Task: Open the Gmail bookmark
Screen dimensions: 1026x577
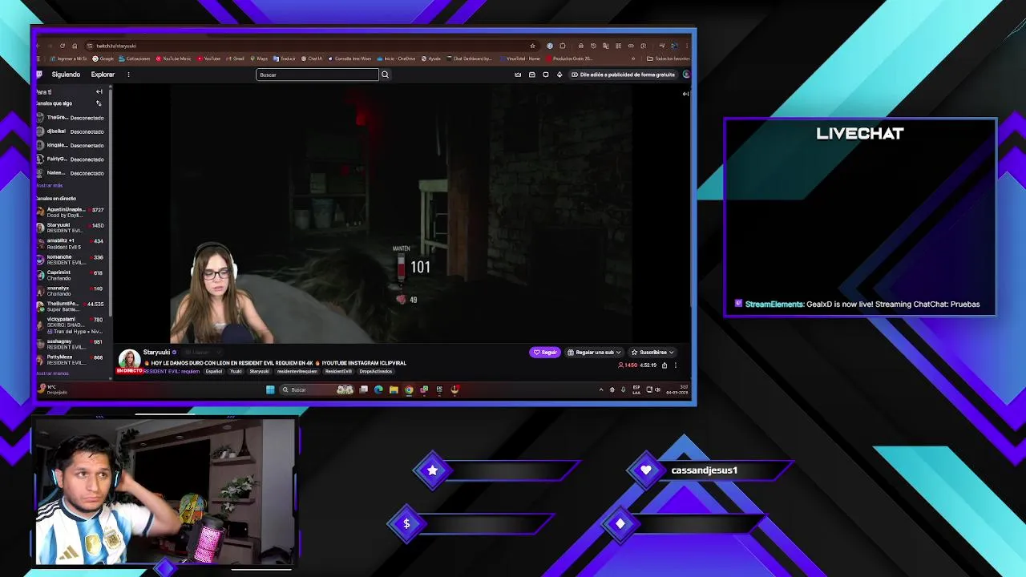Action: 236,59
